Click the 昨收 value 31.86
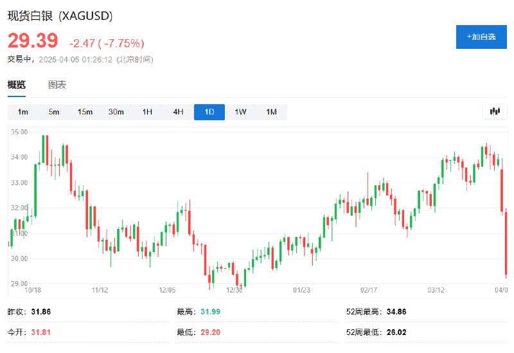This screenshot has width=514, height=353. (x=41, y=312)
